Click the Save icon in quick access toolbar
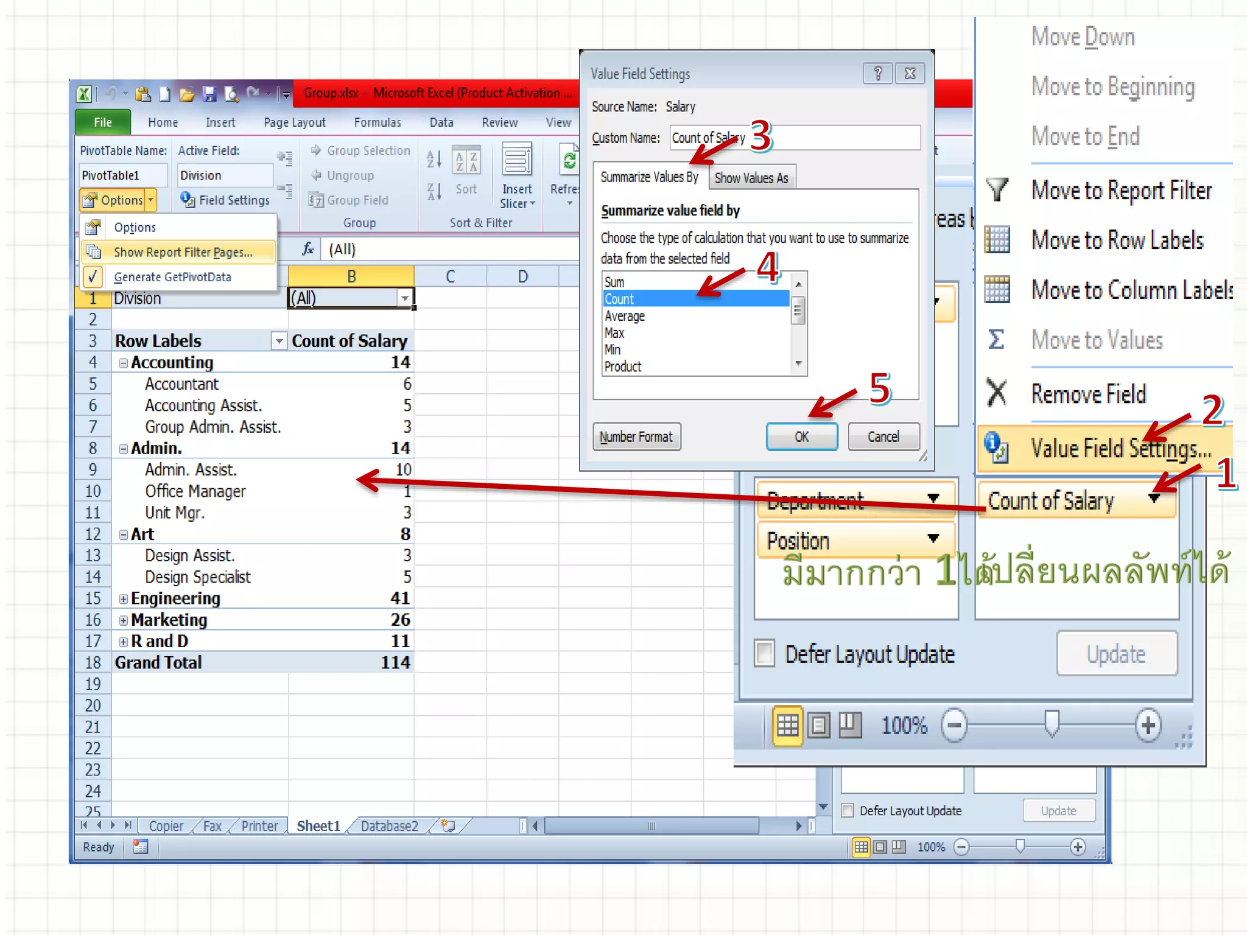Image resolution: width=1247 pixels, height=935 pixels. click(209, 94)
